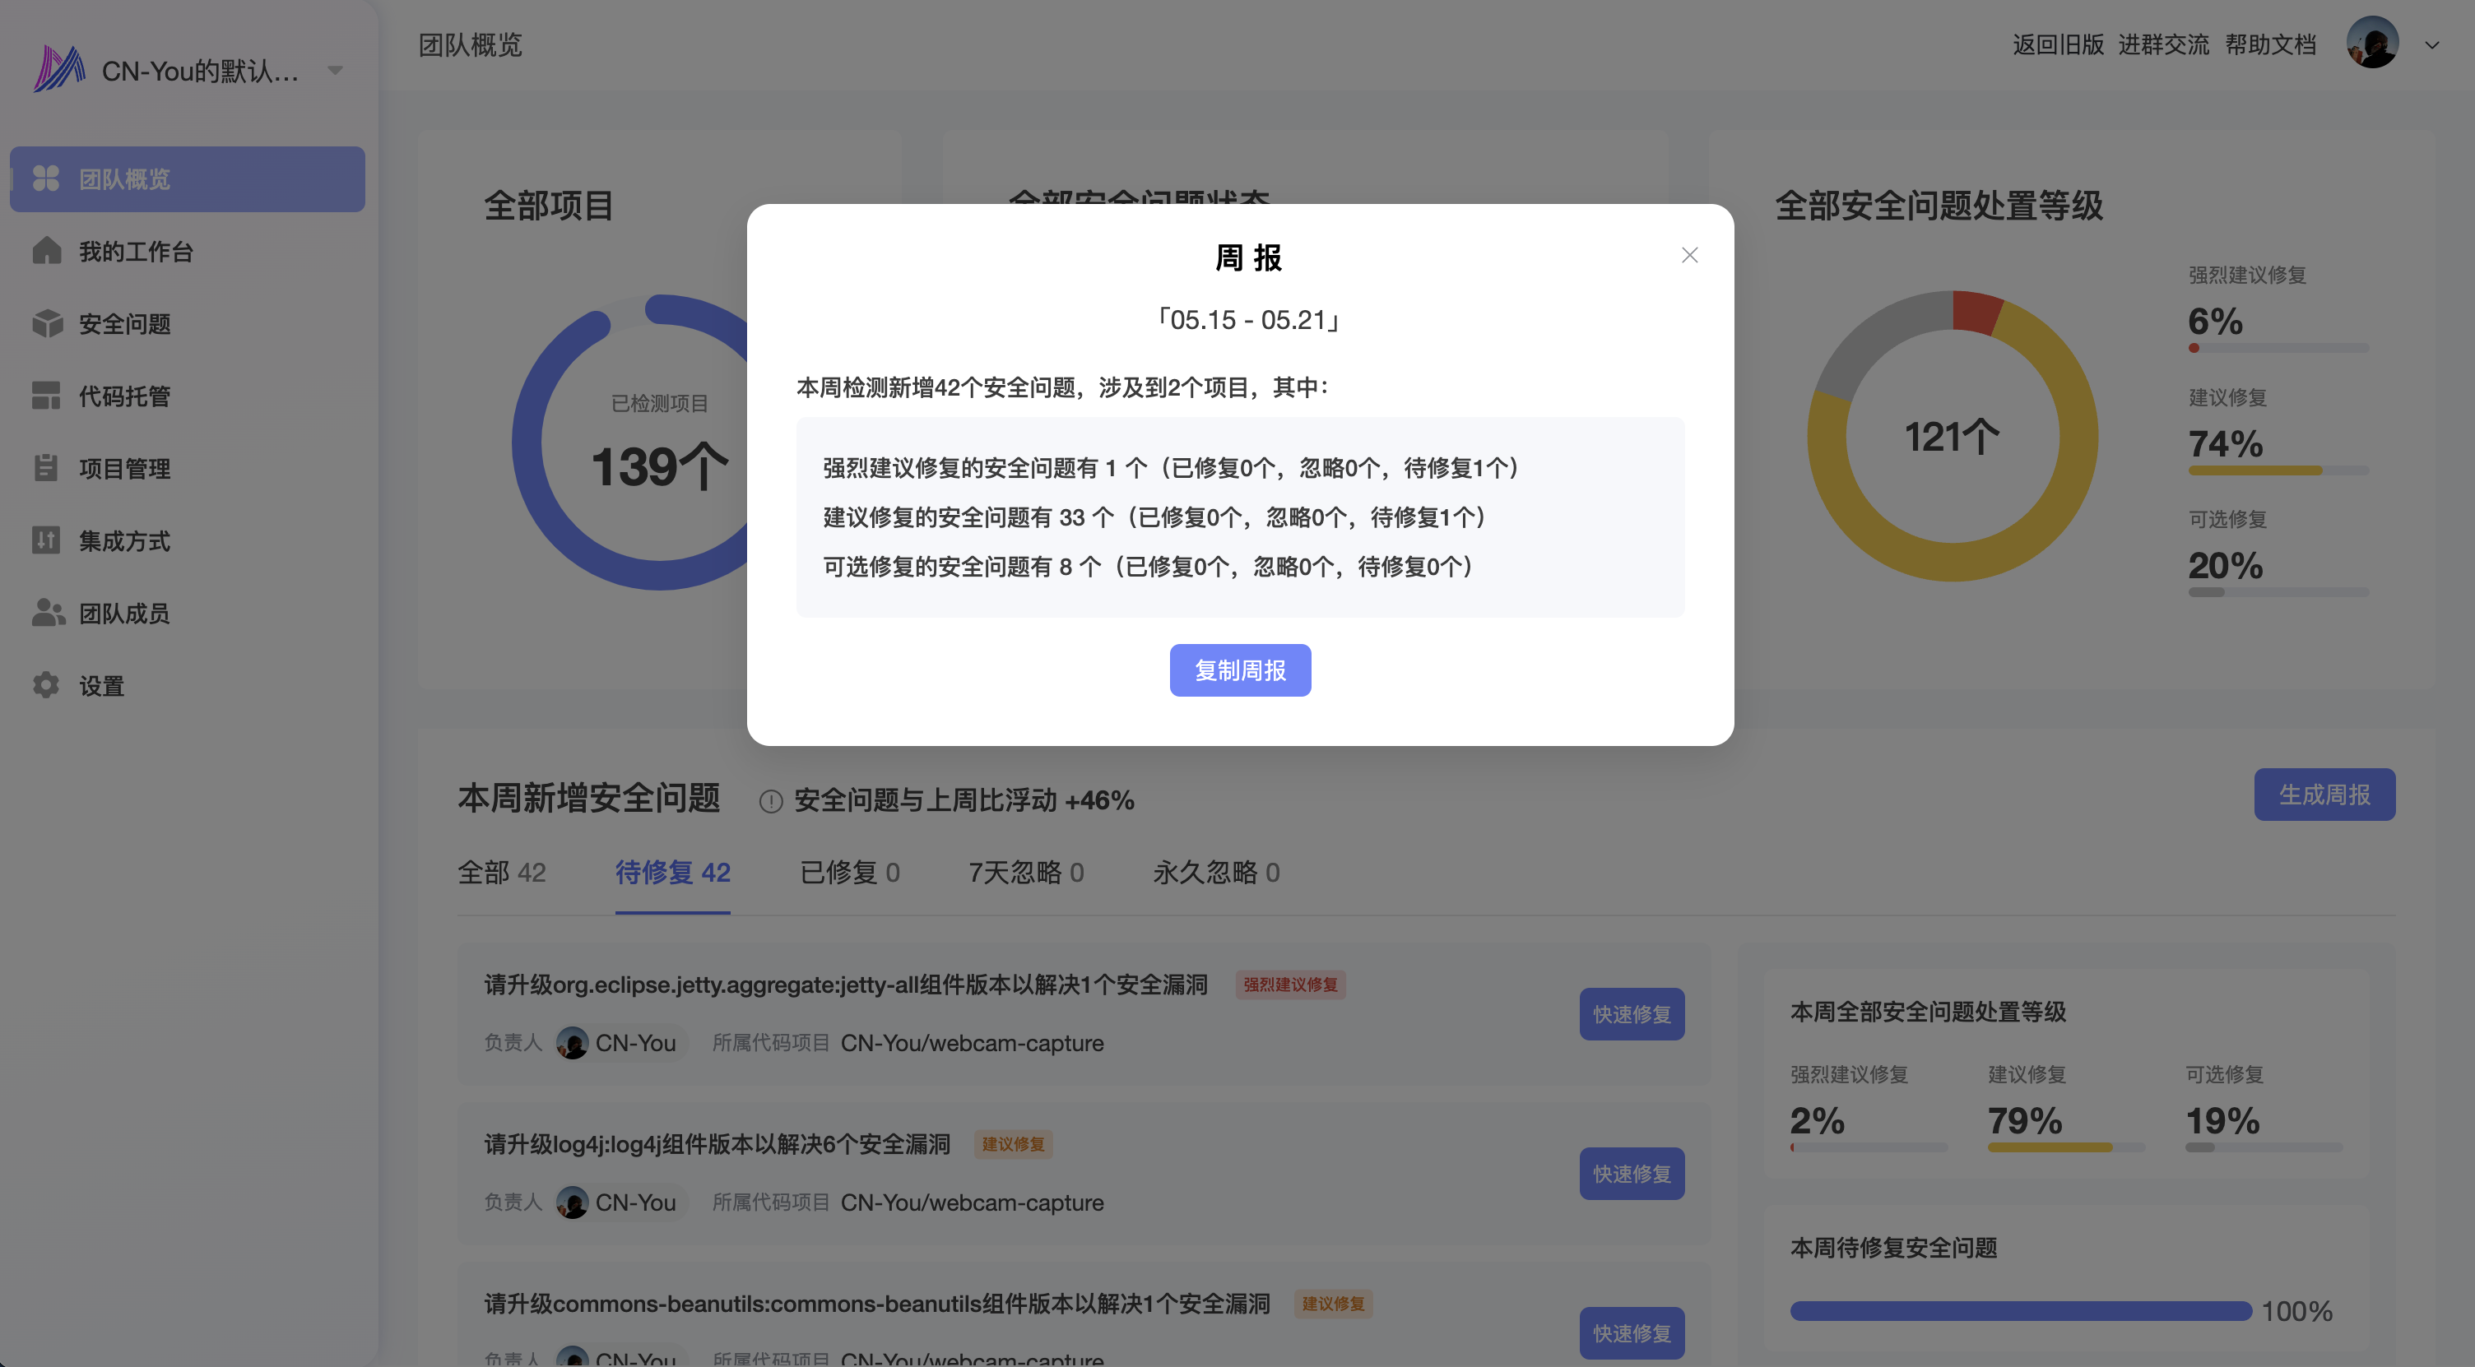
Task: Click the 本周待修复安全问题 100% progress bar
Action: (2020, 1310)
